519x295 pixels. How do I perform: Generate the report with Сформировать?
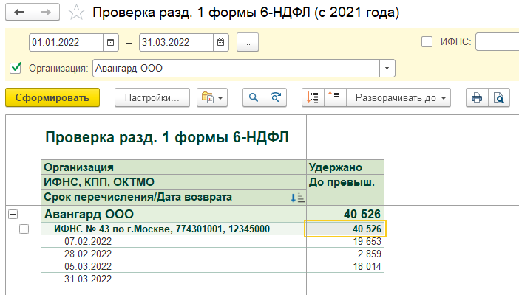point(52,97)
